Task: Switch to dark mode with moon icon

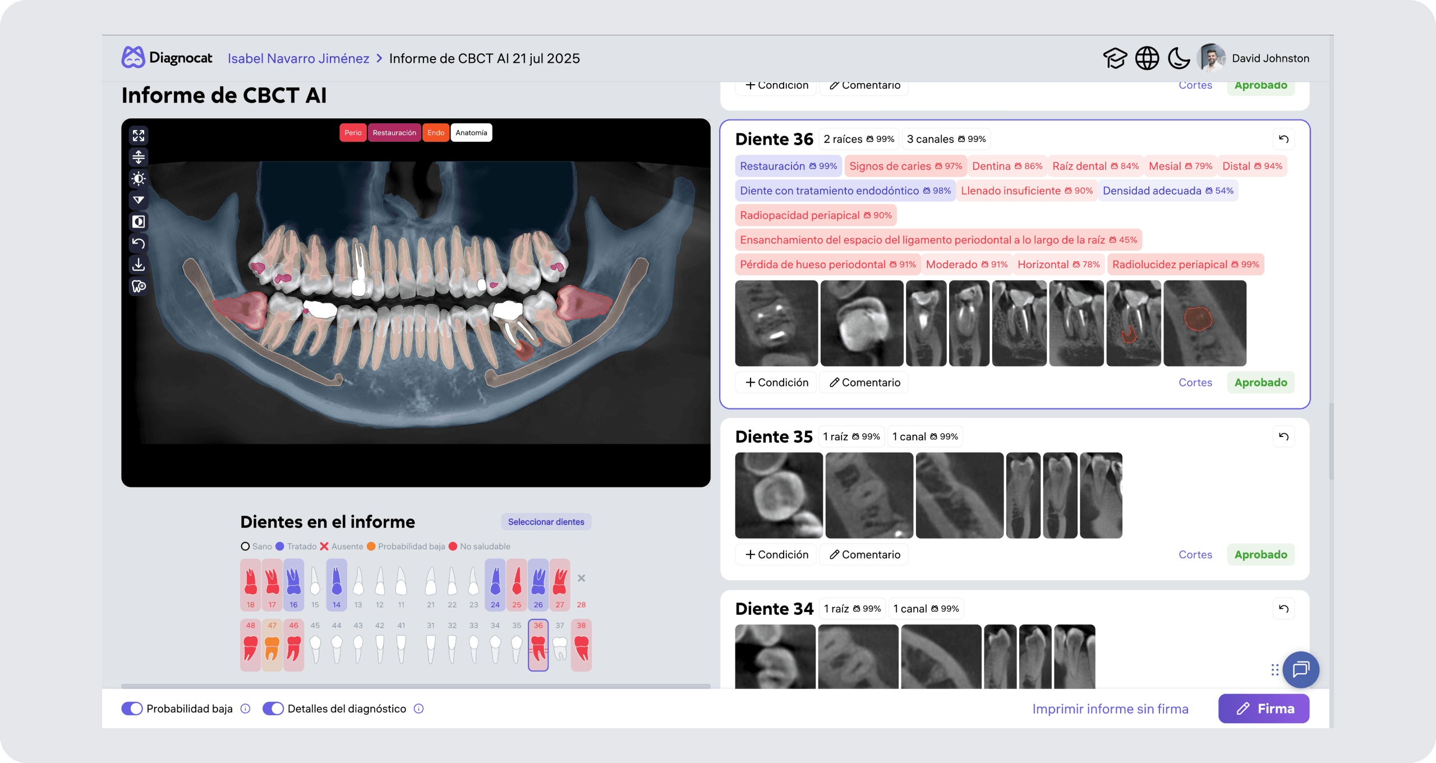Action: pos(1179,58)
